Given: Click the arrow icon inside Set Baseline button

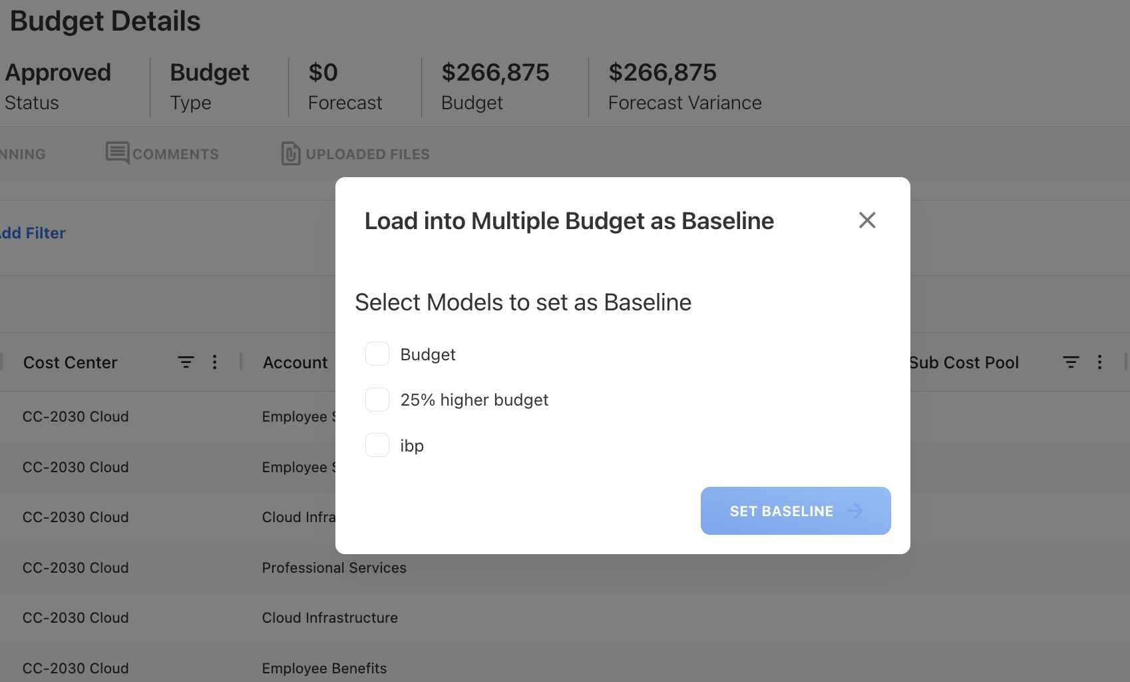Looking at the screenshot, I should pos(856,511).
